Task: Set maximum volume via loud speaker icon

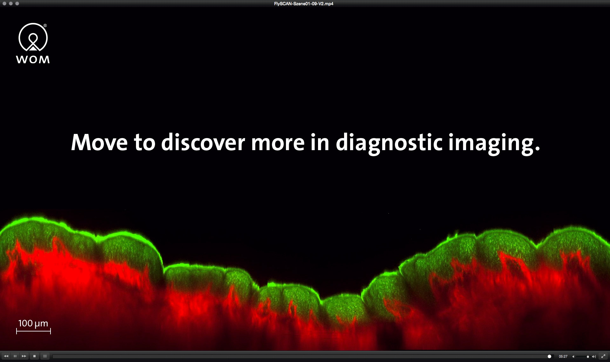Action: click(594, 357)
